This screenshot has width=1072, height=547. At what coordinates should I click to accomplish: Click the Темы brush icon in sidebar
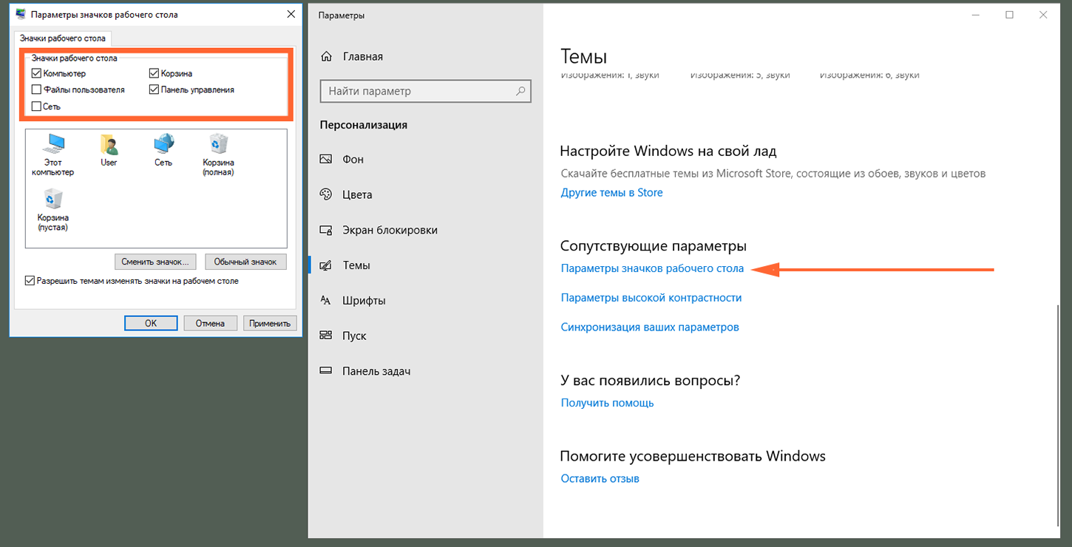click(x=326, y=265)
